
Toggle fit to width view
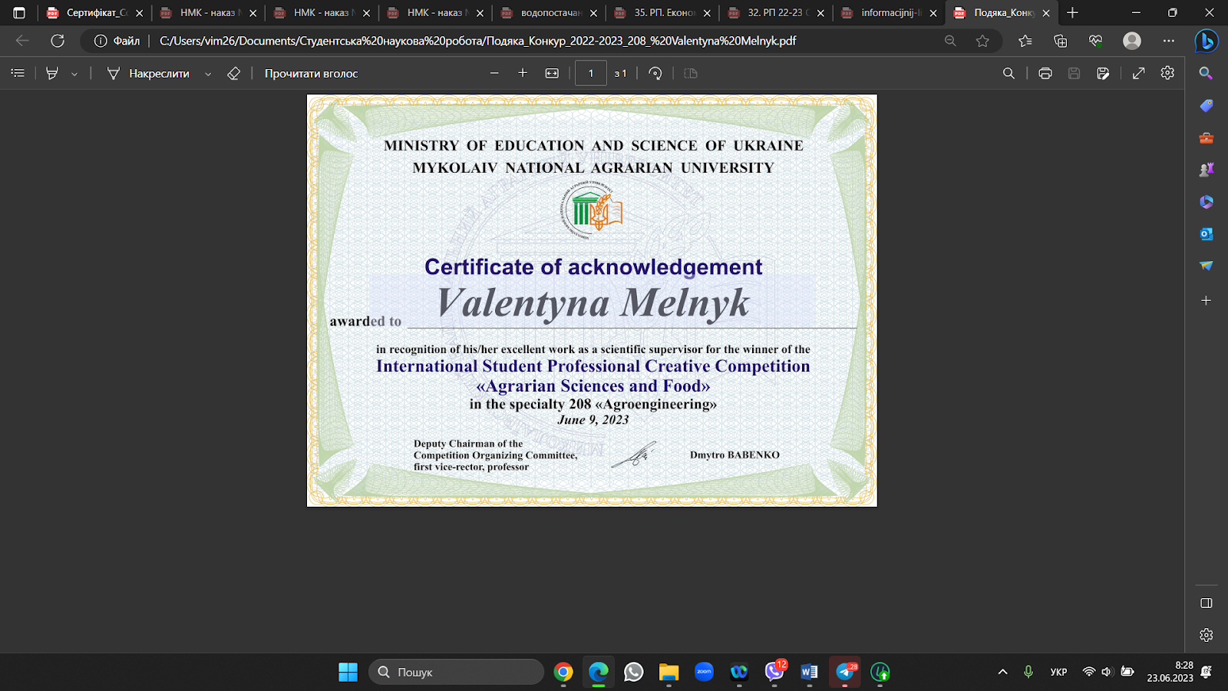coord(552,73)
